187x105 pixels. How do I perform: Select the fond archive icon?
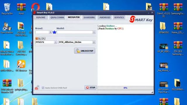point(21,9)
